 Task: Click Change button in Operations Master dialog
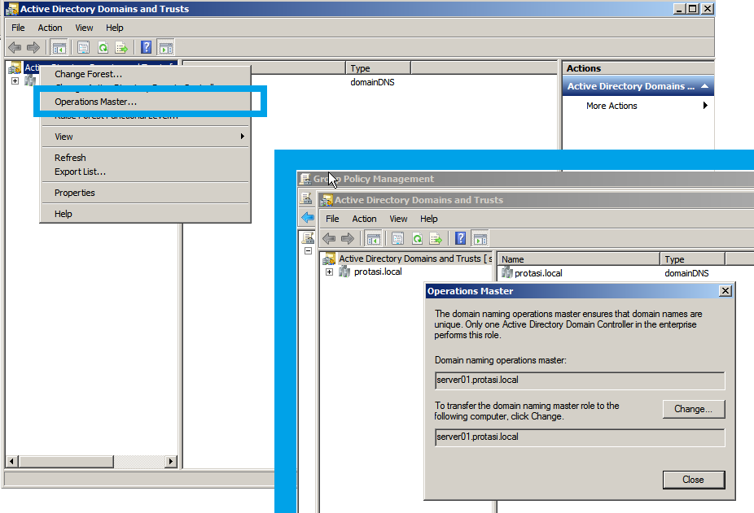pos(694,409)
